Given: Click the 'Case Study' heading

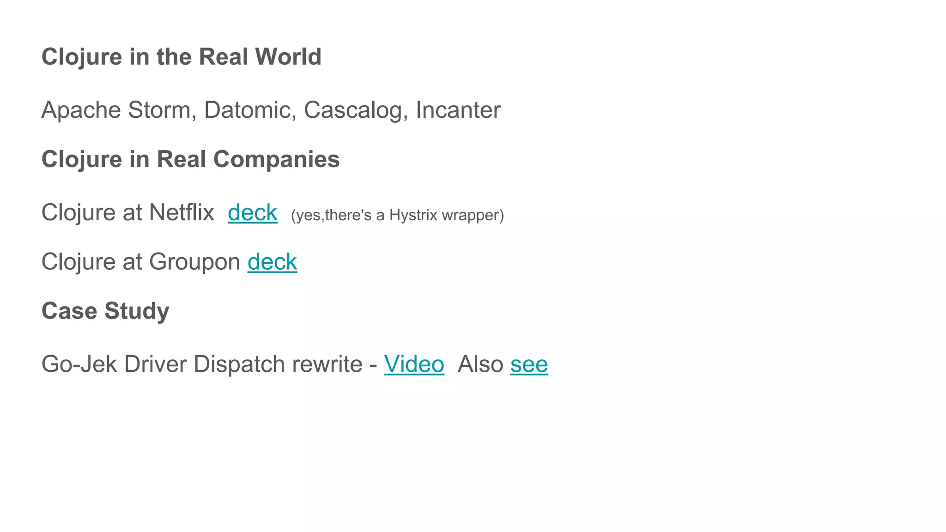Looking at the screenshot, I should coord(105,311).
